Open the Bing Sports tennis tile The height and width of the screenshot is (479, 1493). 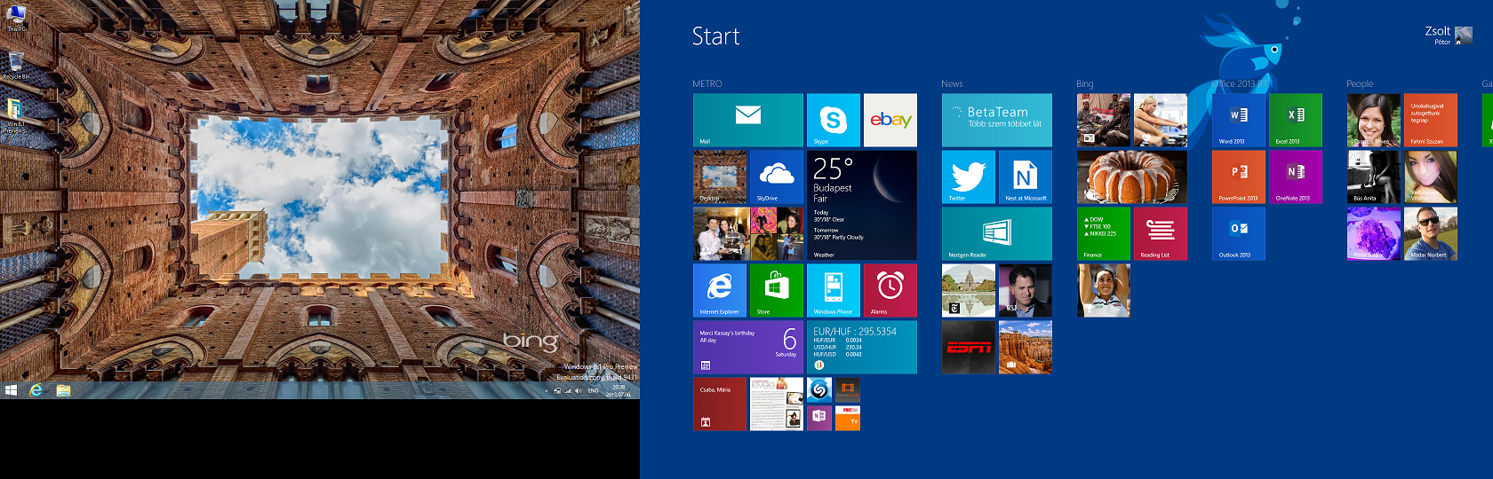tap(1103, 290)
